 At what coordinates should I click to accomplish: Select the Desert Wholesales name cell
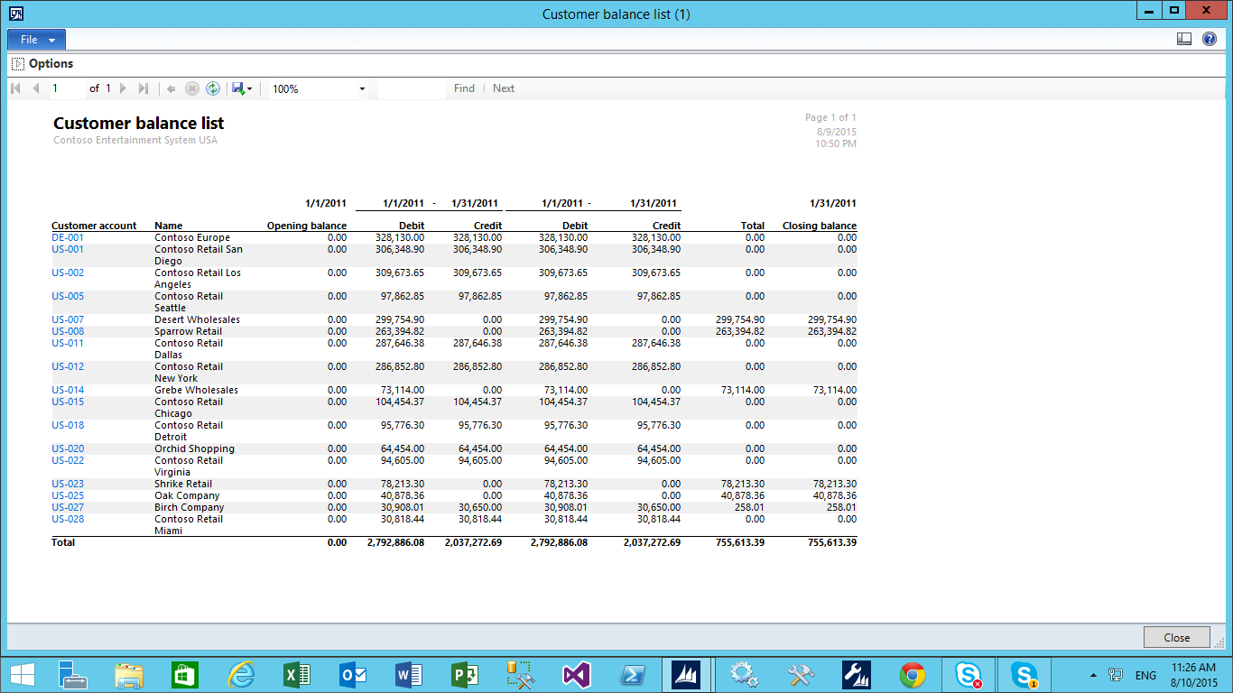pos(196,320)
